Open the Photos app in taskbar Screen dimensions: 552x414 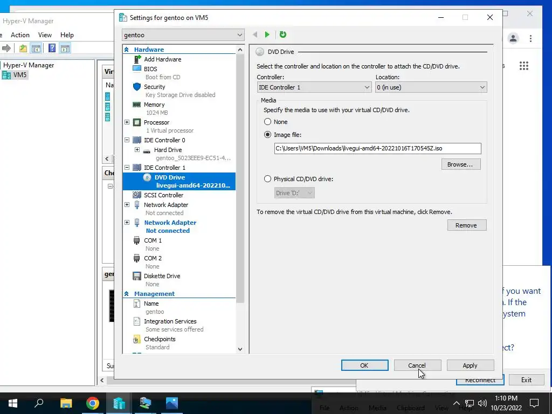click(x=172, y=403)
